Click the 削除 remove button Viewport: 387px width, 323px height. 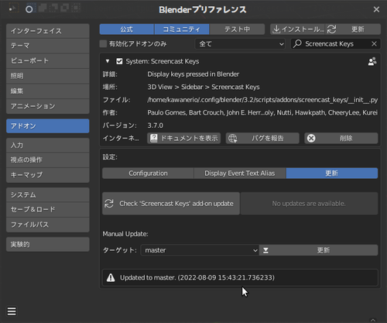(x=341, y=138)
